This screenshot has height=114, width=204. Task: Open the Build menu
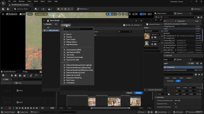click(x=36, y=1)
